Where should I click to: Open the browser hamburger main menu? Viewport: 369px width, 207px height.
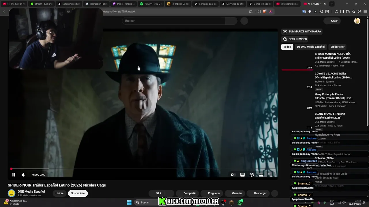click(x=365, y=11)
